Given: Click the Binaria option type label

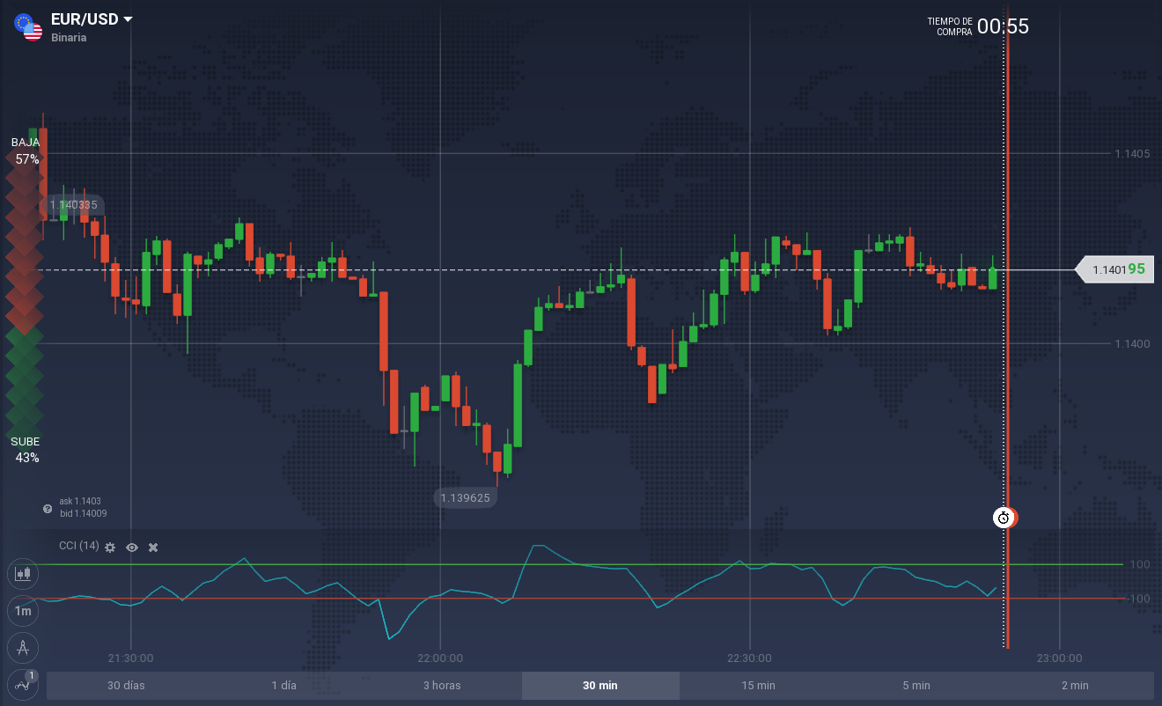Looking at the screenshot, I should click(x=70, y=38).
